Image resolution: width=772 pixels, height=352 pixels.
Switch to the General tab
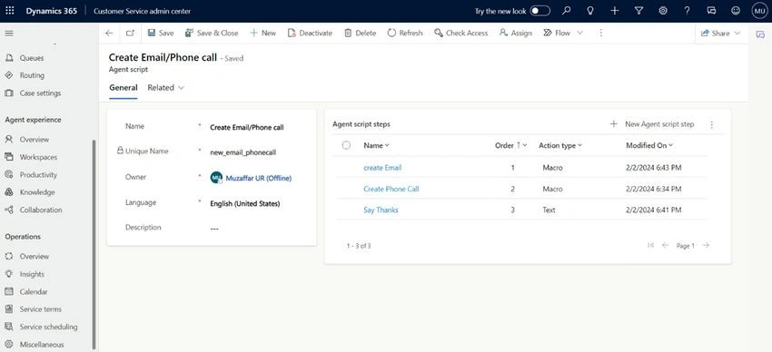[x=124, y=87]
